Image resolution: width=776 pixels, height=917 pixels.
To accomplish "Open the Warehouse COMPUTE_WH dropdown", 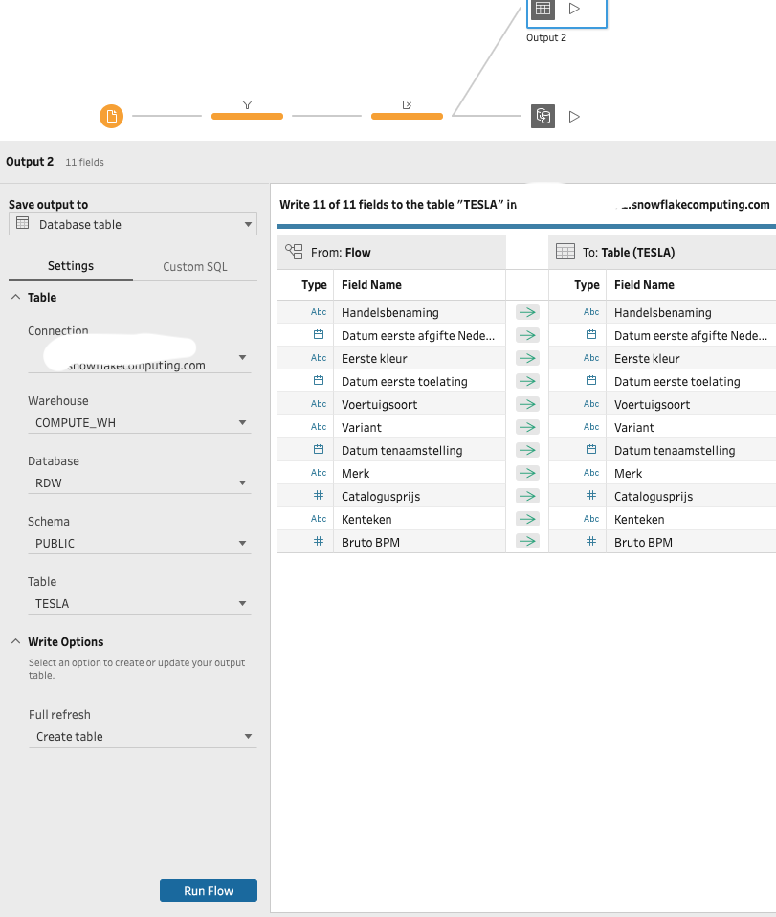I will [140, 422].
